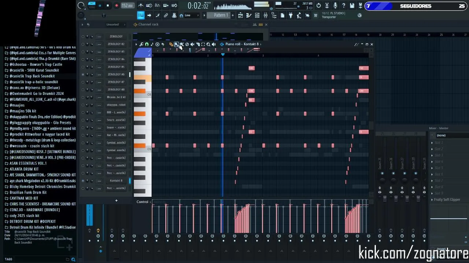Open Piano roll - Kontakt 8 target channel dropdown
469x263 pixels.
point(242,44)
